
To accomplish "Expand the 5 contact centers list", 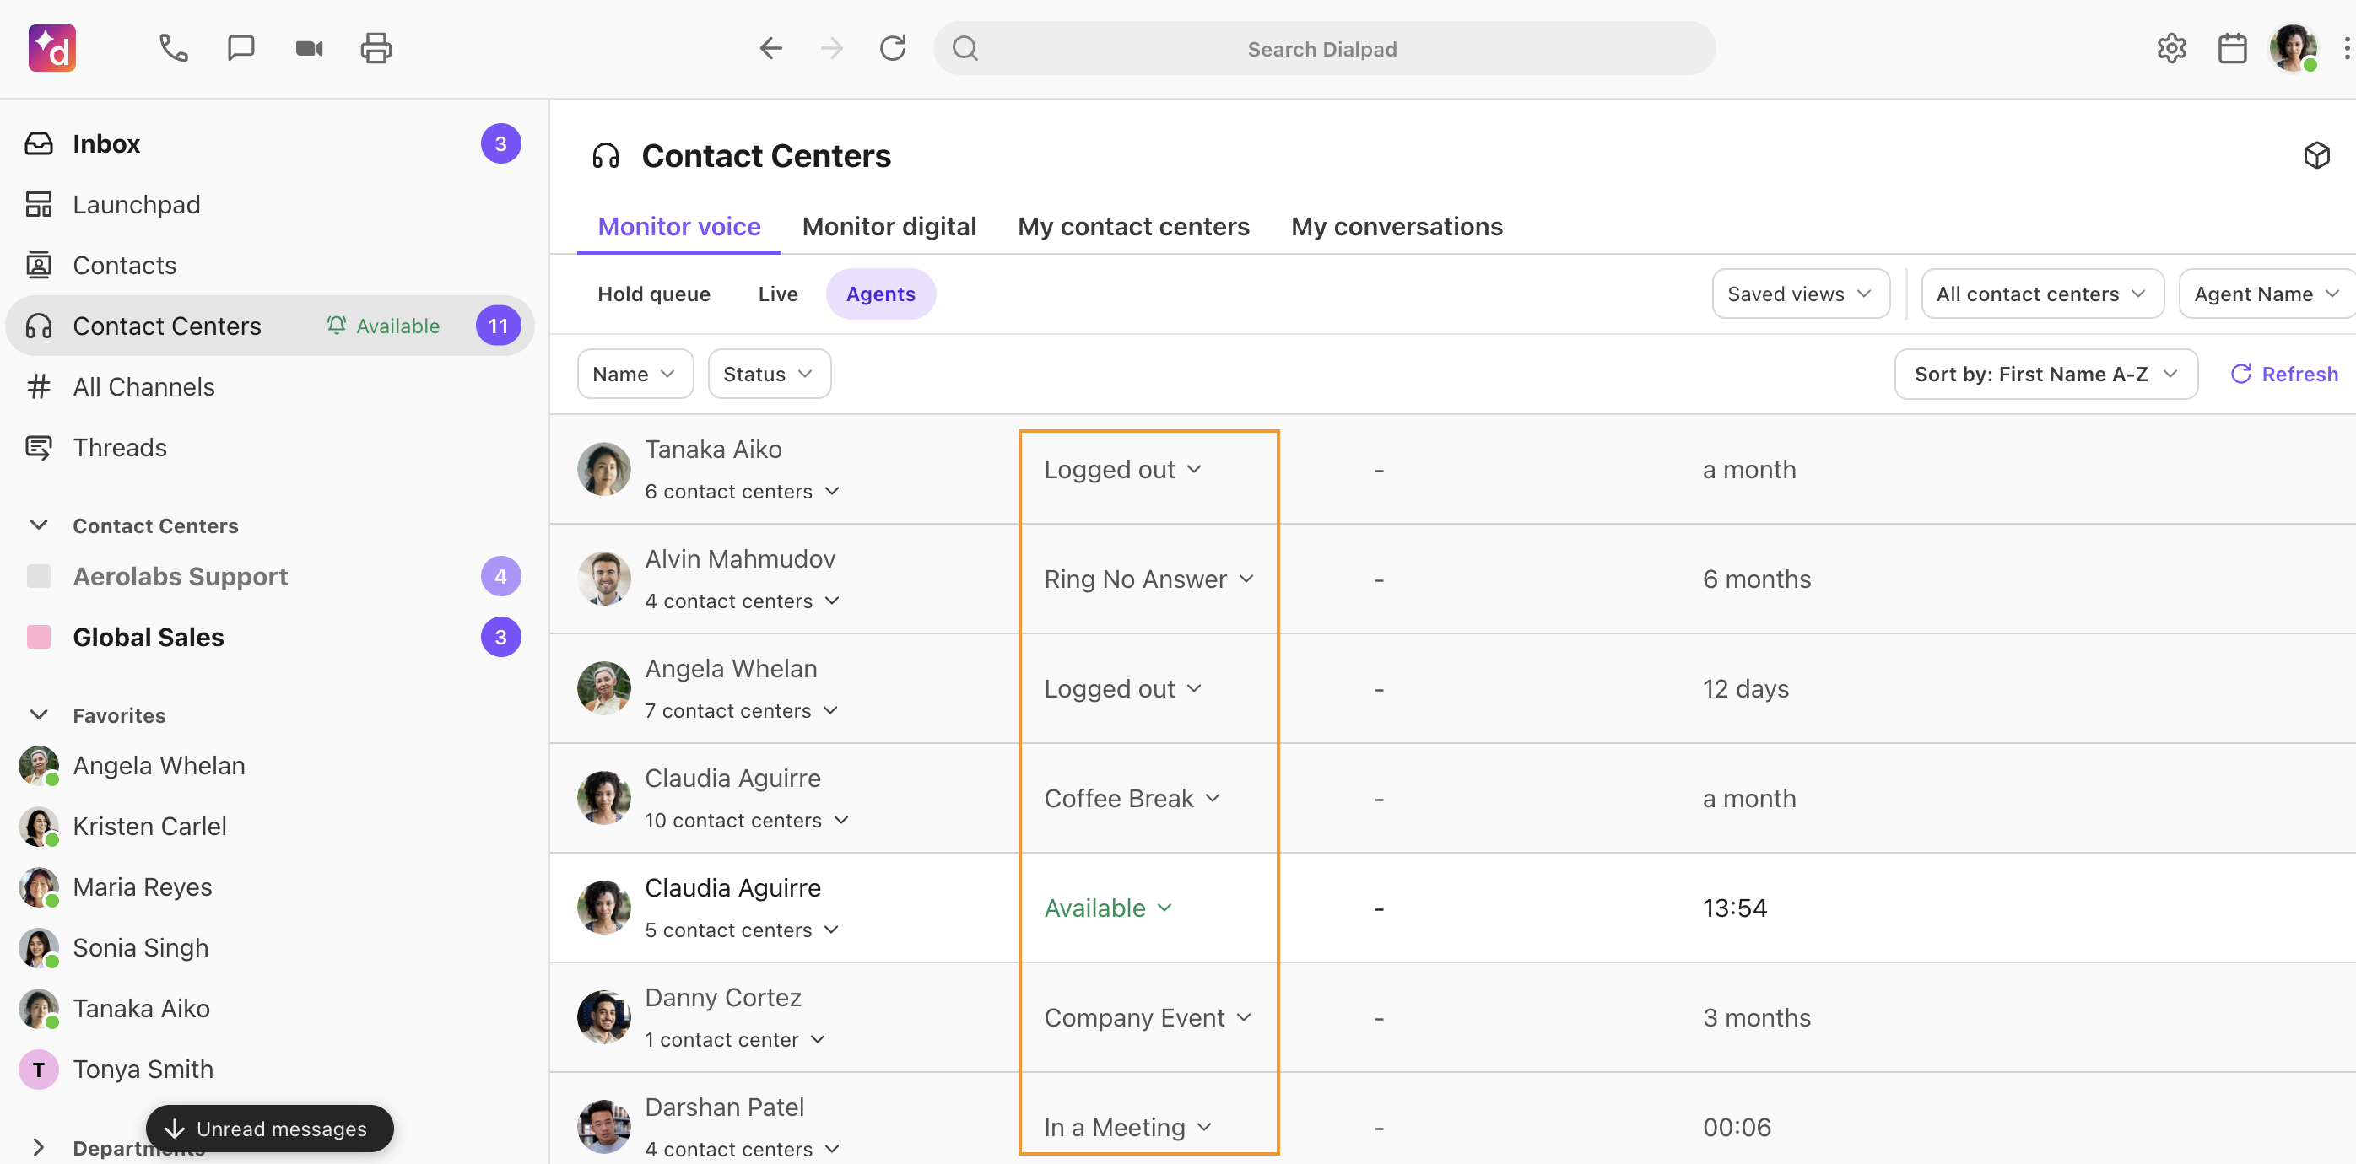I will click(x=742, y=930).
